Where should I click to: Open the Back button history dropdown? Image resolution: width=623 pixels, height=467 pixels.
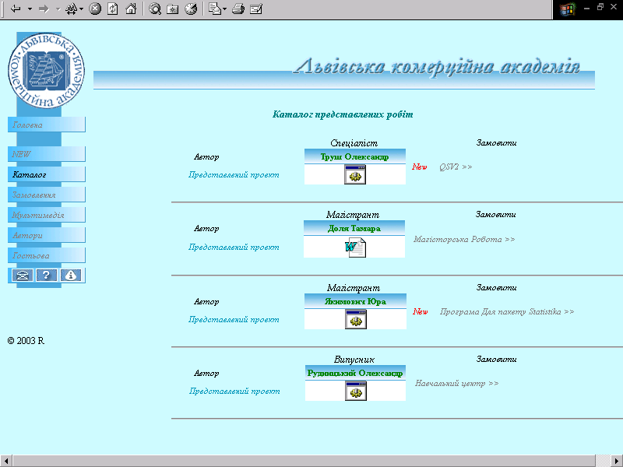coord(30,9)
